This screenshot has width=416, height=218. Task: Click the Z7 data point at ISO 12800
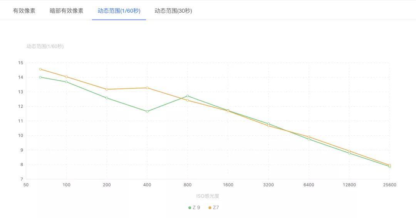[349, 151]
